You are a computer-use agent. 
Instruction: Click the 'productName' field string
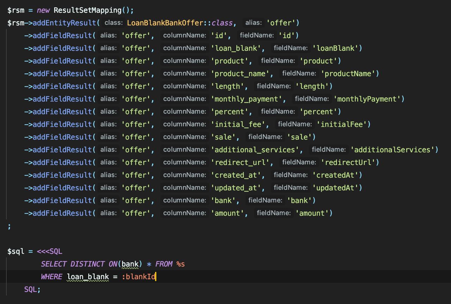[x=348, y=74]
